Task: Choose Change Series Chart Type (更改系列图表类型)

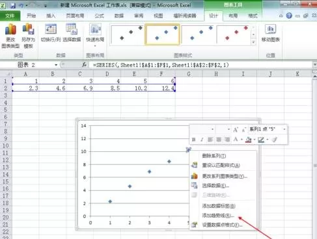Action: (x=223, y=176)
